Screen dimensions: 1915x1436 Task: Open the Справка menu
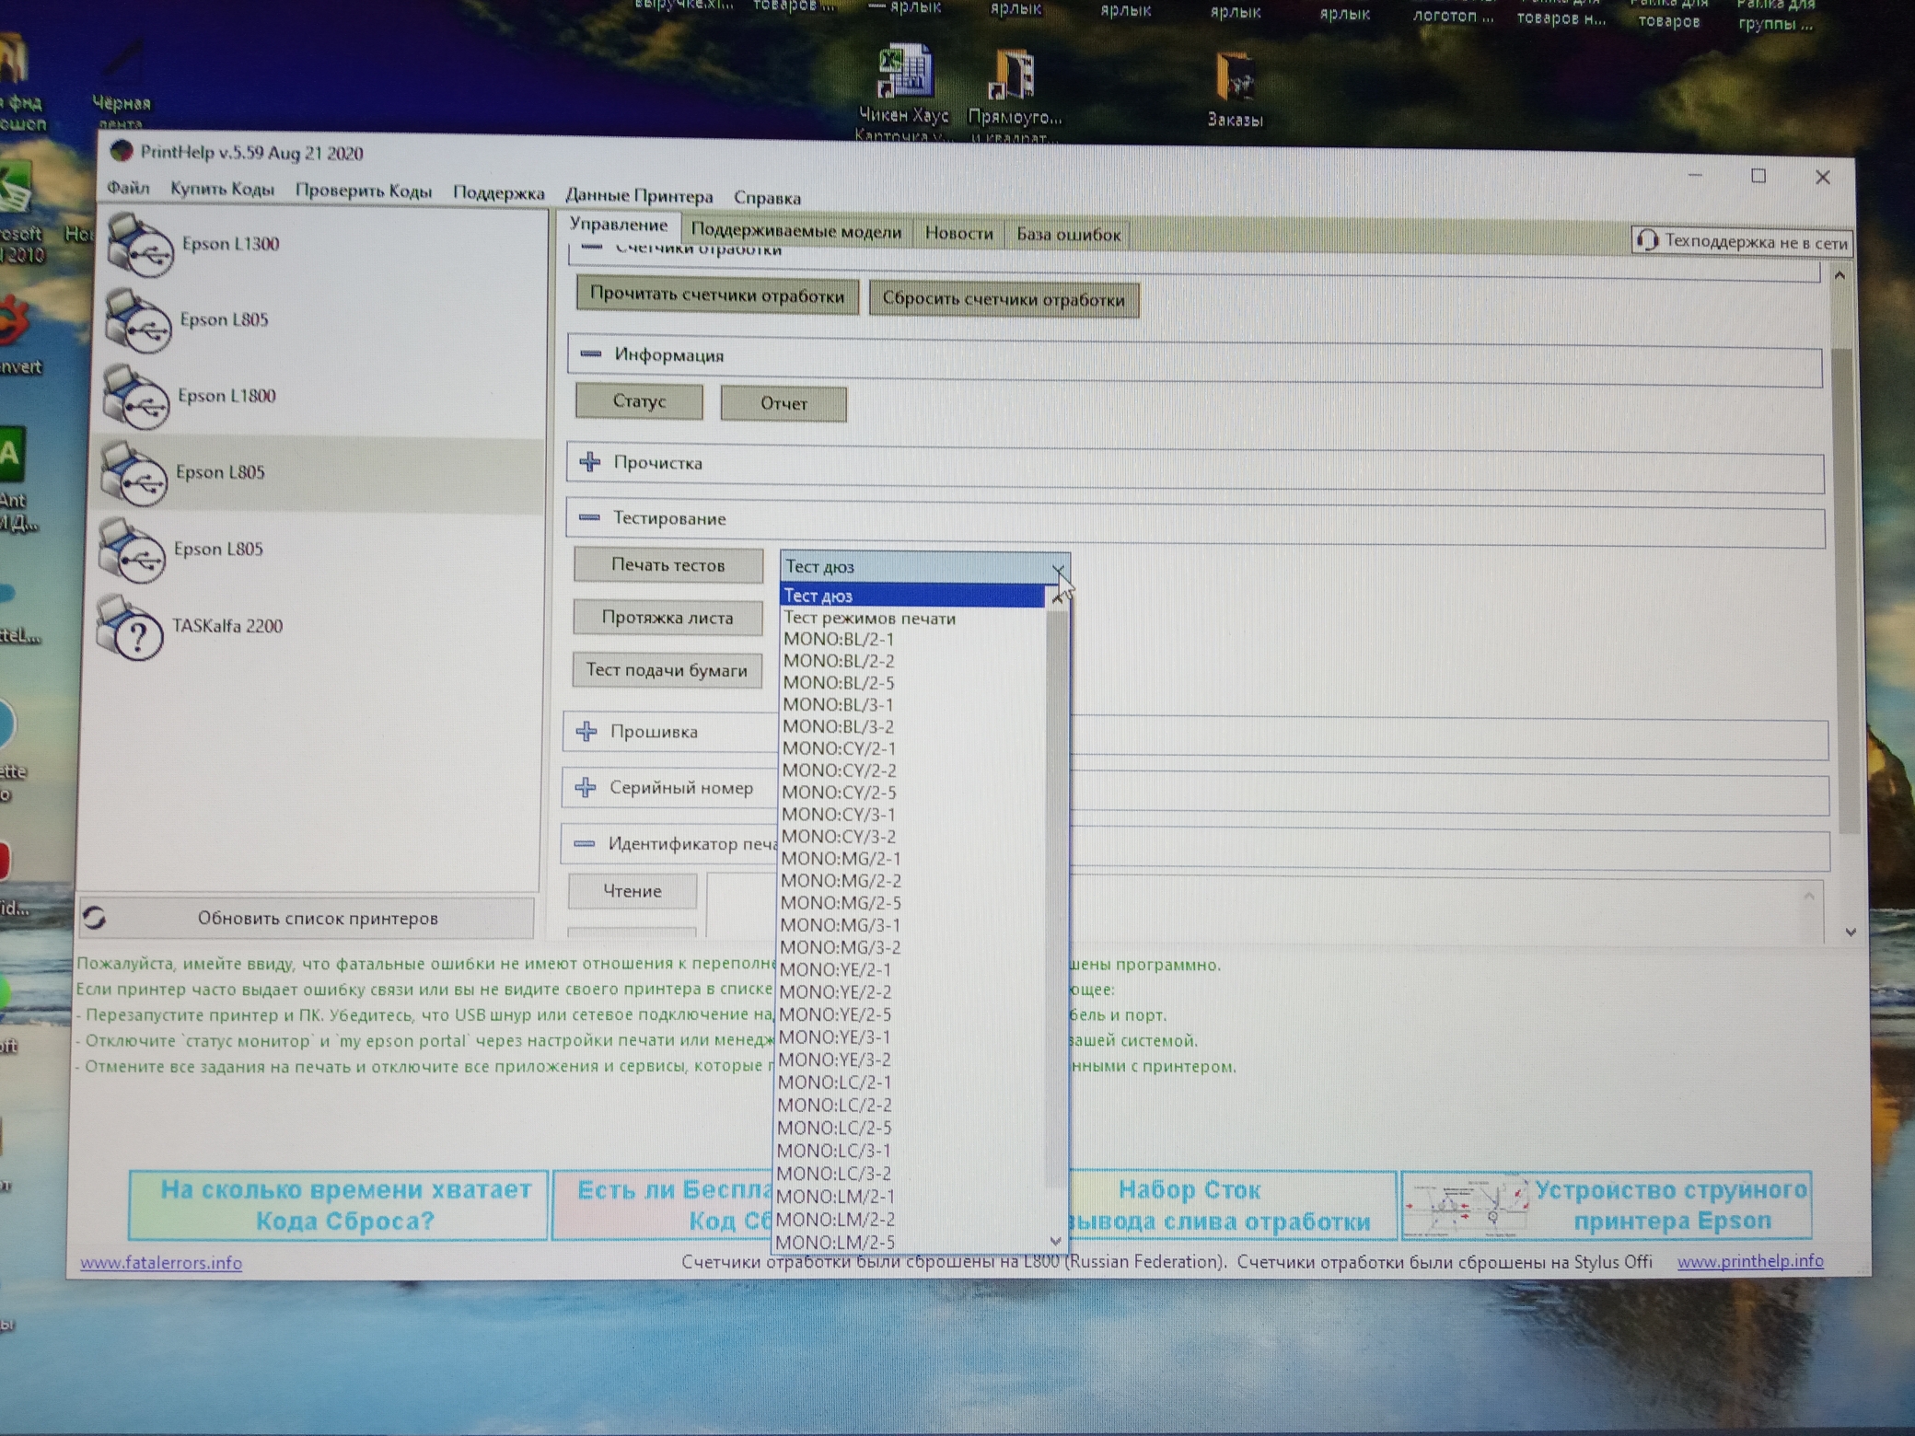point(767,198)
